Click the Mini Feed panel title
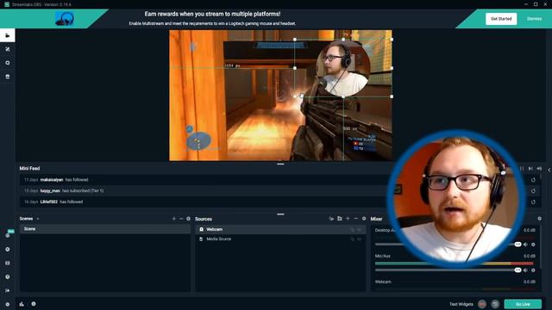This screenshot has width=552, height=310. [29, 169]
